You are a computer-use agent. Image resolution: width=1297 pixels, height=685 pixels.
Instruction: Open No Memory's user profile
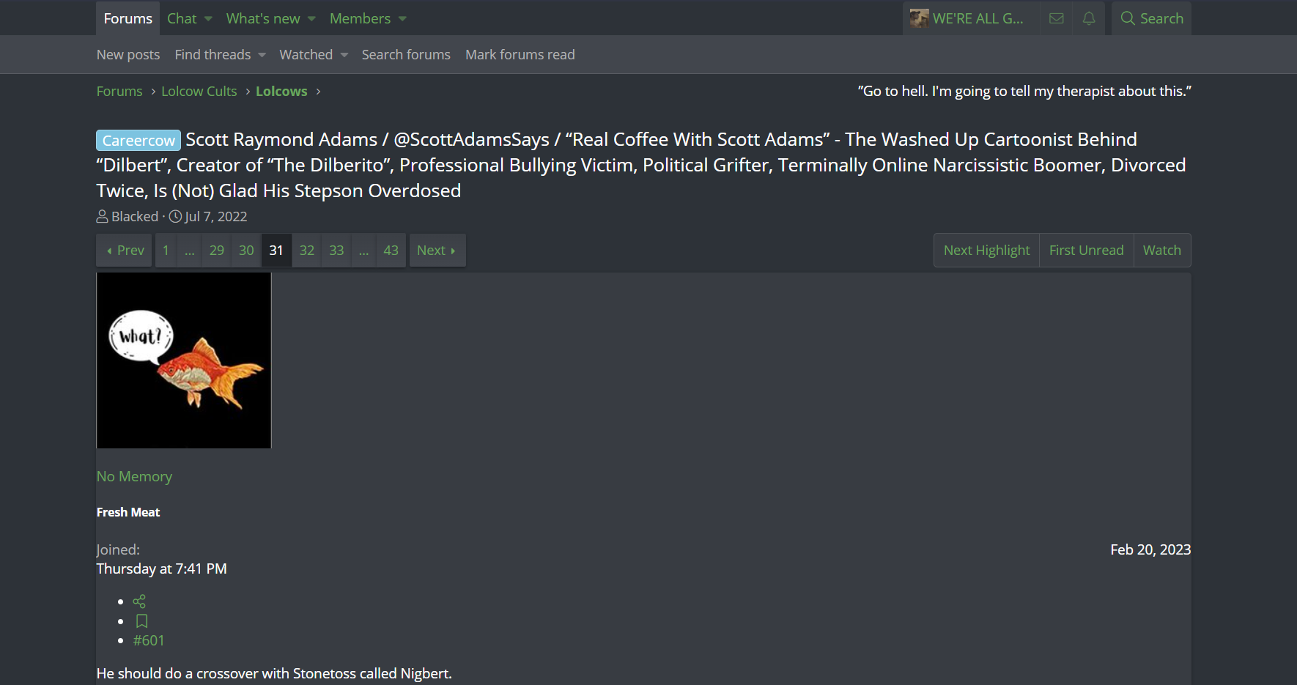pos(134,477)
